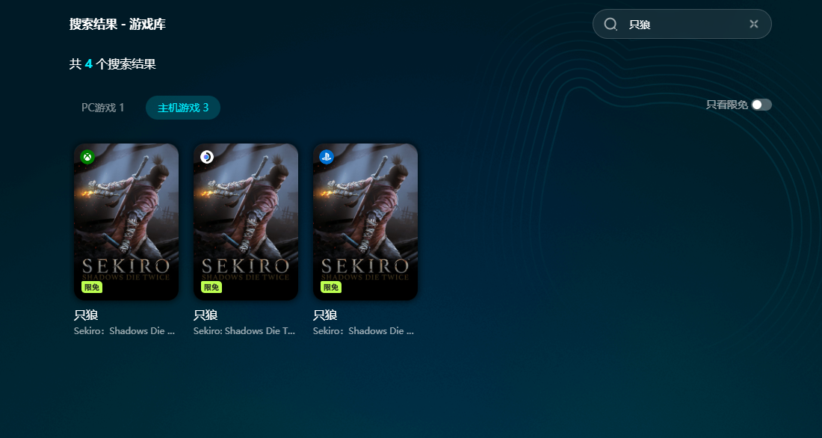822x438 pixels.
Task: Open the Xbox Sekiro cover thumbnail
Action: [x=126, y=222]
